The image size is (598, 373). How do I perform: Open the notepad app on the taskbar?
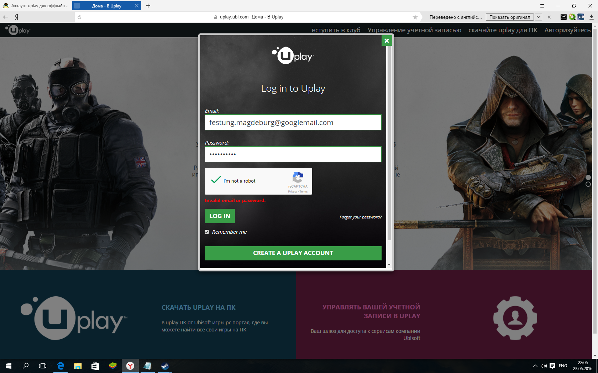[147, 366]
